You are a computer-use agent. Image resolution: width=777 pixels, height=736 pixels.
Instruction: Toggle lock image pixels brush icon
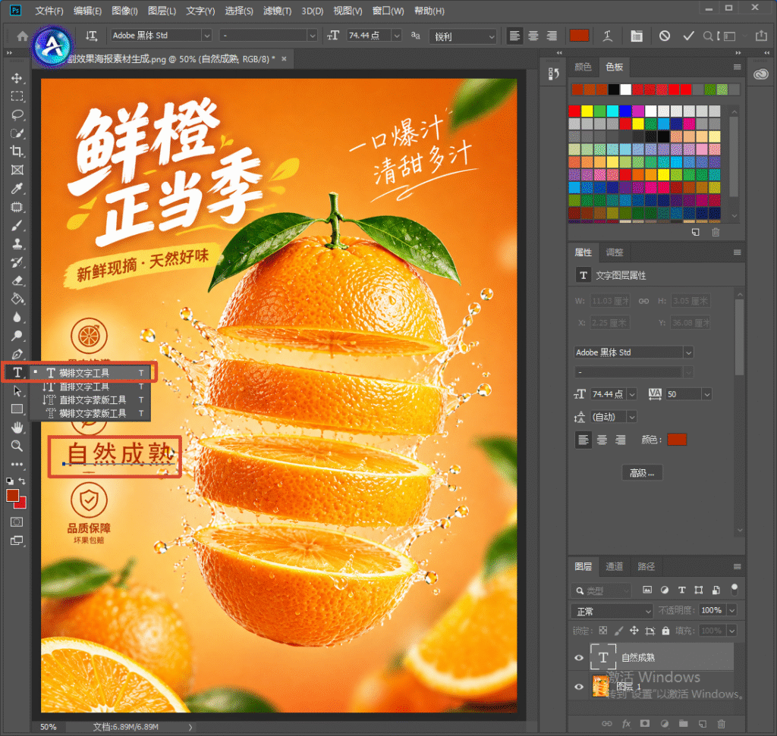point(618,631)
